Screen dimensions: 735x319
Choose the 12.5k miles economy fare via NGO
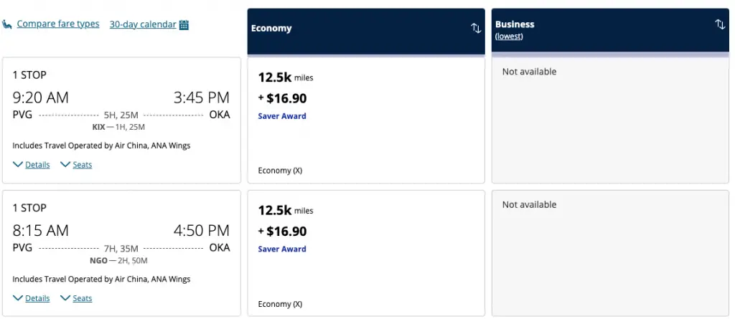[366, 252]
